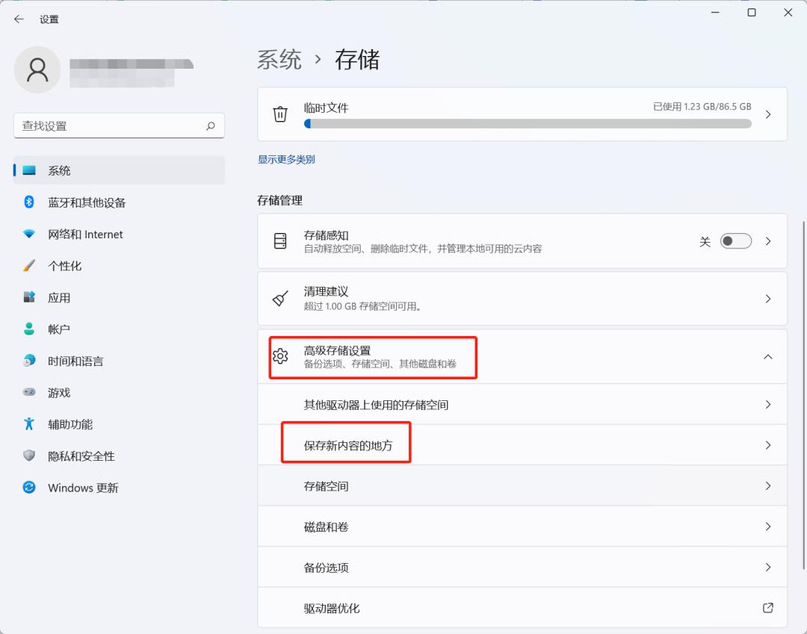Open 蓝牙和其他设备 via its Bluetooth icon
This screenshot has height=634, width=807.
tap(28, 202)
